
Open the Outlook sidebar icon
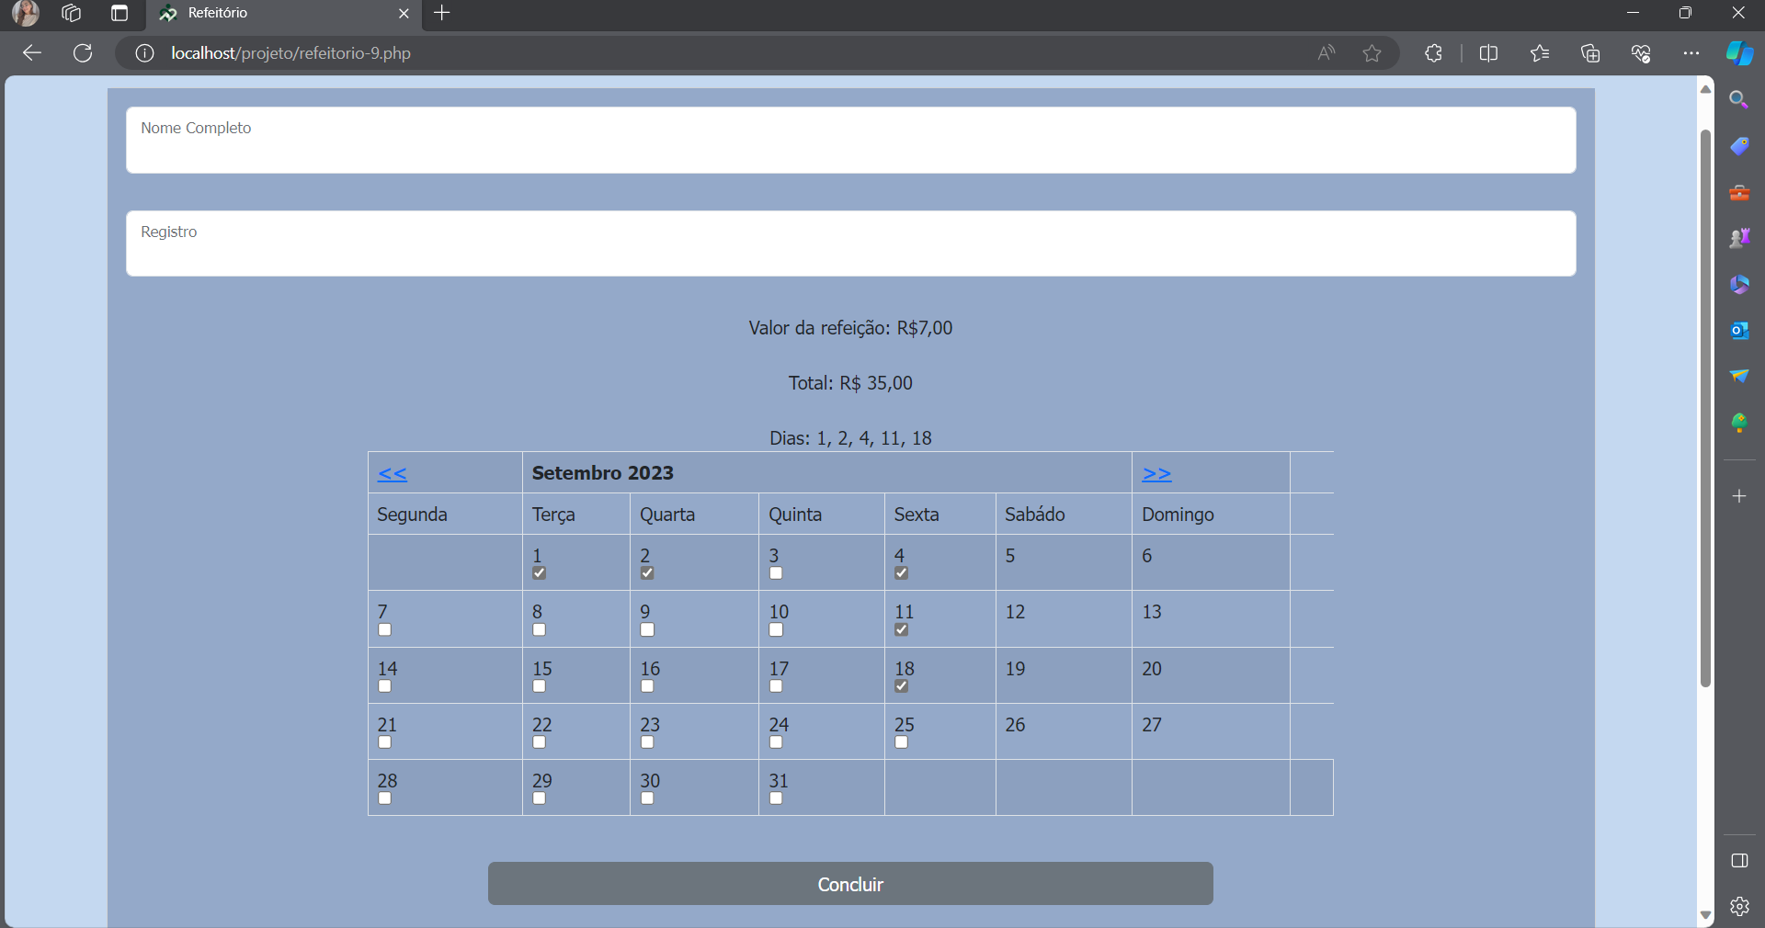tap(1738, 330)
